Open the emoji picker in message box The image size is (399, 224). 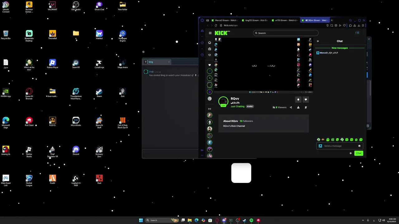coord(359,146)
